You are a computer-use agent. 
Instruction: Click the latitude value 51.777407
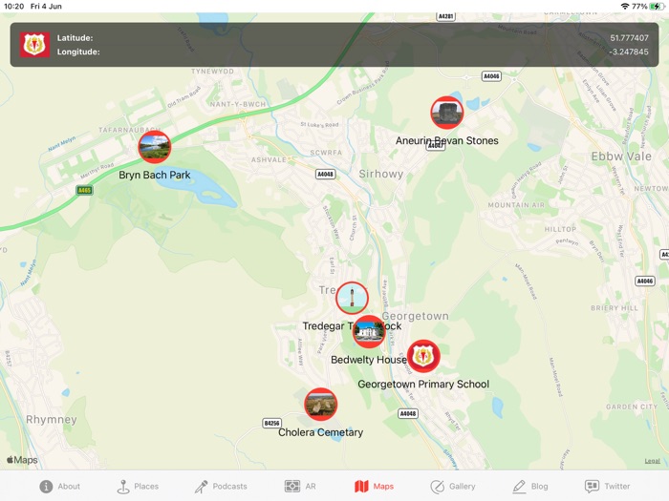629,38
